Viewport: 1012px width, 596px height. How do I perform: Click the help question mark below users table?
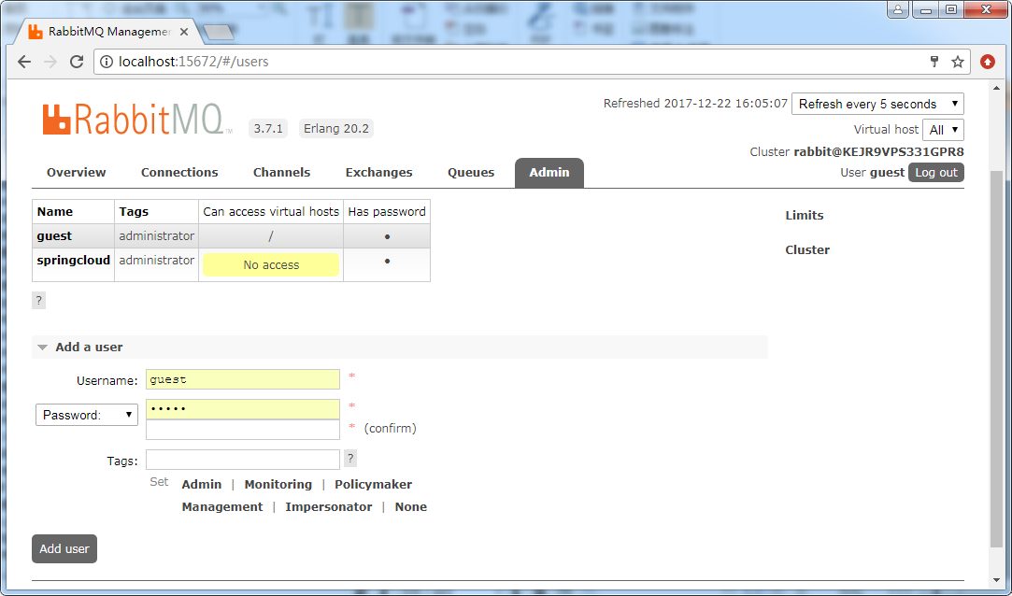point(38,300)
